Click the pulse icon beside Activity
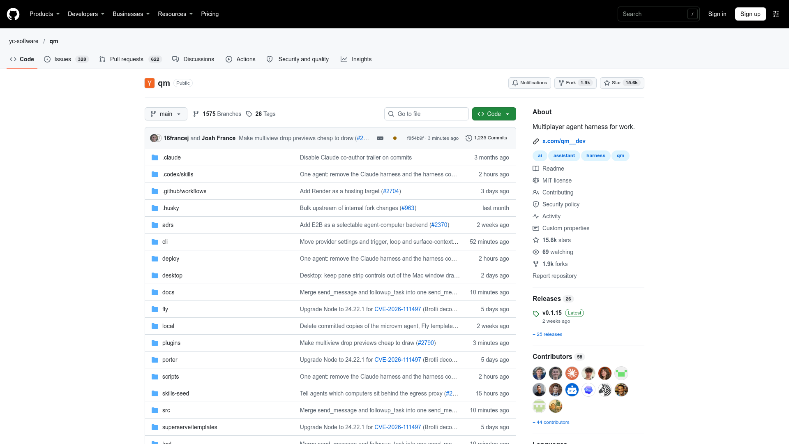 [x=536, y=216]
